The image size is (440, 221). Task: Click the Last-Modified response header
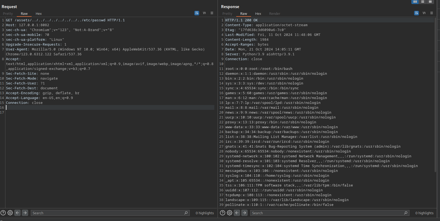coord(273,35)
